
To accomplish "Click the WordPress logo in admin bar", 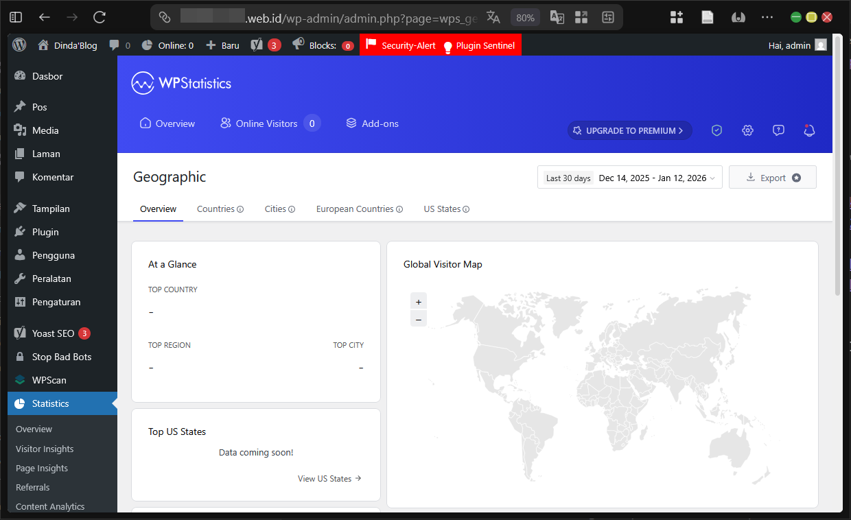I will [19, 45].
